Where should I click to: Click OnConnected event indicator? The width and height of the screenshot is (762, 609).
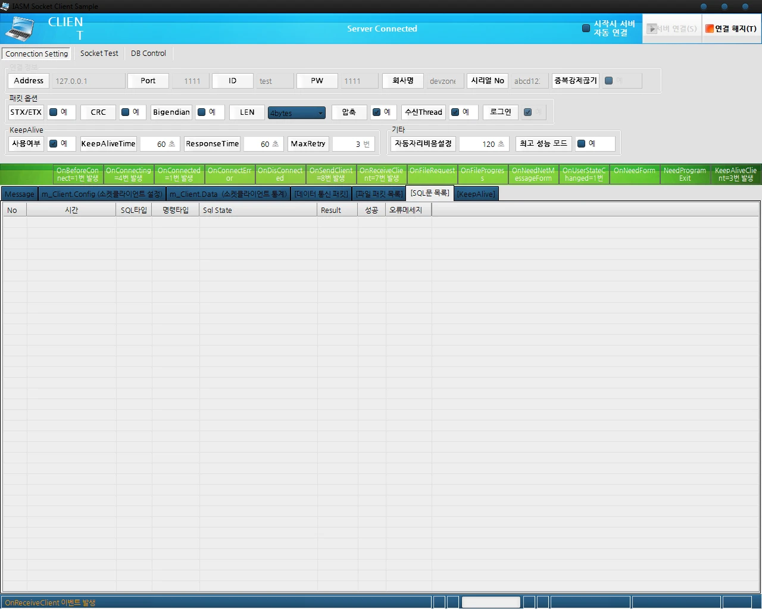click(x=179, y=174)
